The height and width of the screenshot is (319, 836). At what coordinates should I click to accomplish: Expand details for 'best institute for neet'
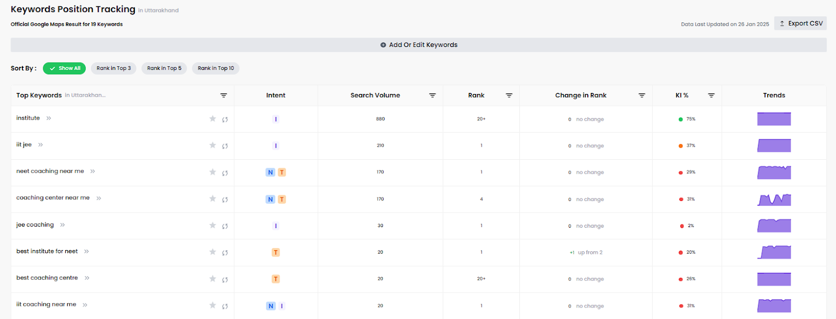[x=86, y=252]
